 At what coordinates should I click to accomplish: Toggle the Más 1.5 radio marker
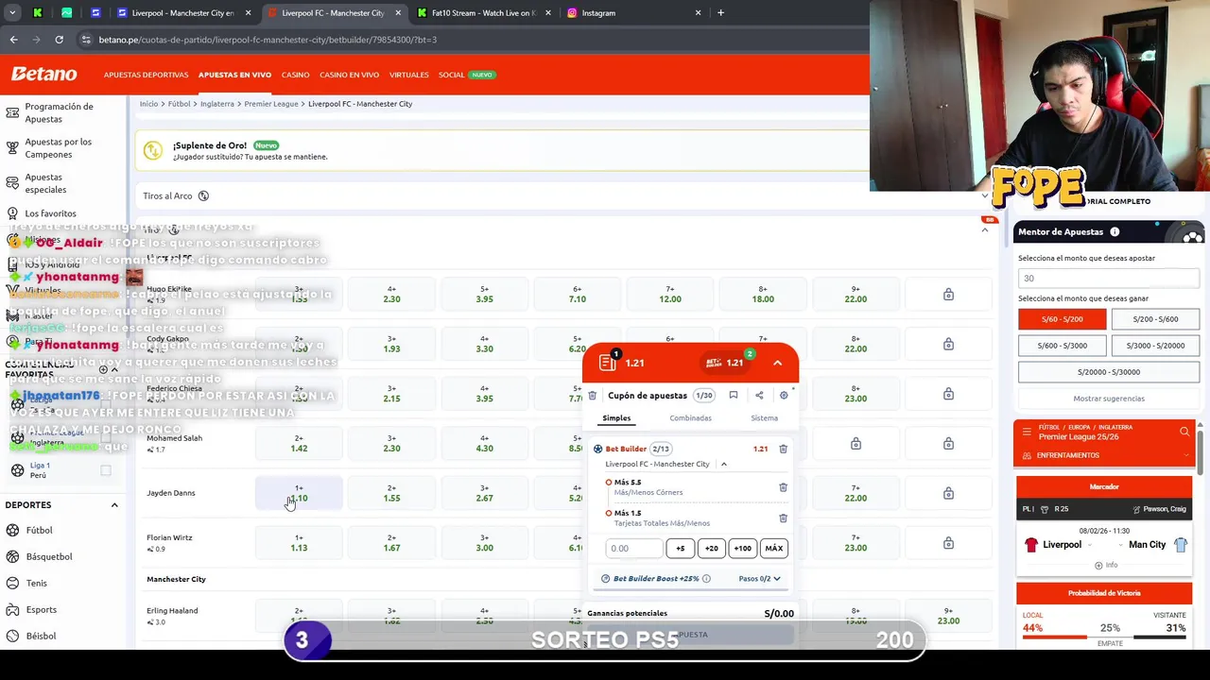609,513
